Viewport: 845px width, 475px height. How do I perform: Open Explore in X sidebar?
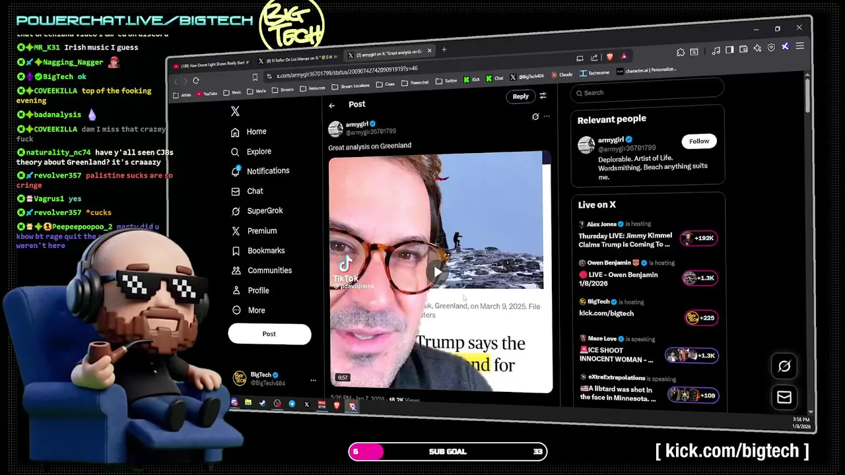coord(251,151)
